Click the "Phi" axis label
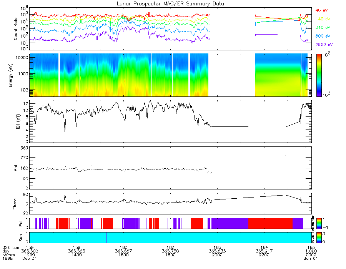 click(x=15, y=168)
